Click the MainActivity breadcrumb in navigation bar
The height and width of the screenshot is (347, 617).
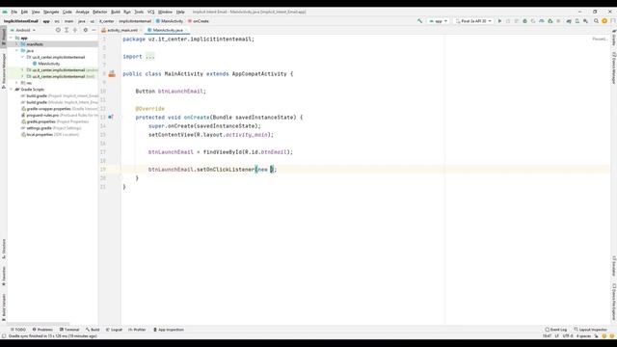click(x=170, y=21)
